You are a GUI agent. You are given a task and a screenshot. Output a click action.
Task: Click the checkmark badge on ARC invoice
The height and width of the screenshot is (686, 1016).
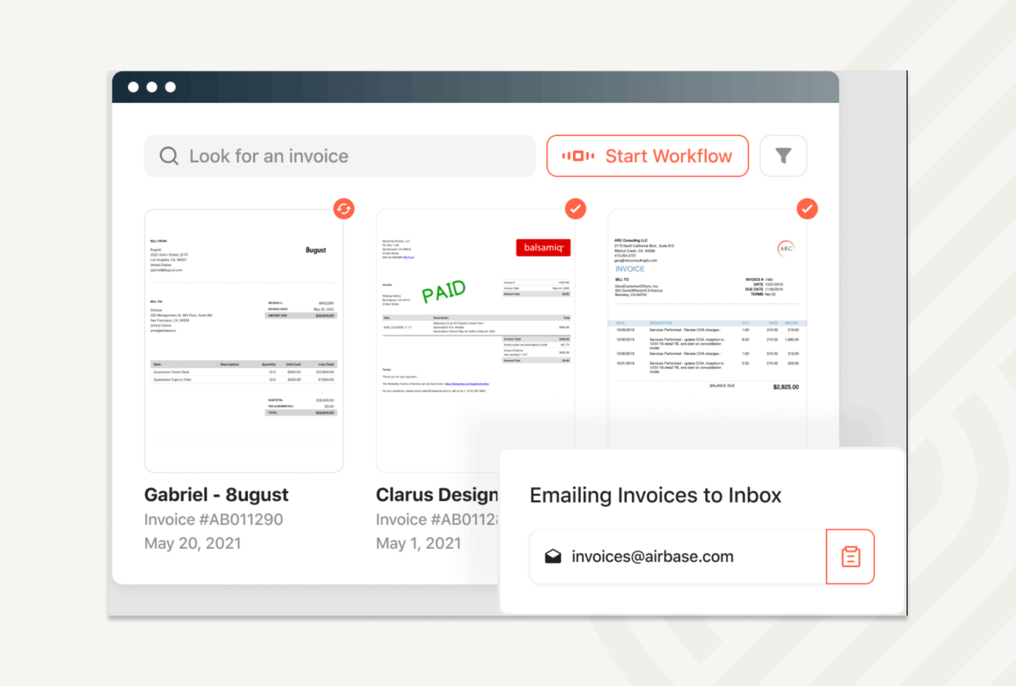coord(807,209)
